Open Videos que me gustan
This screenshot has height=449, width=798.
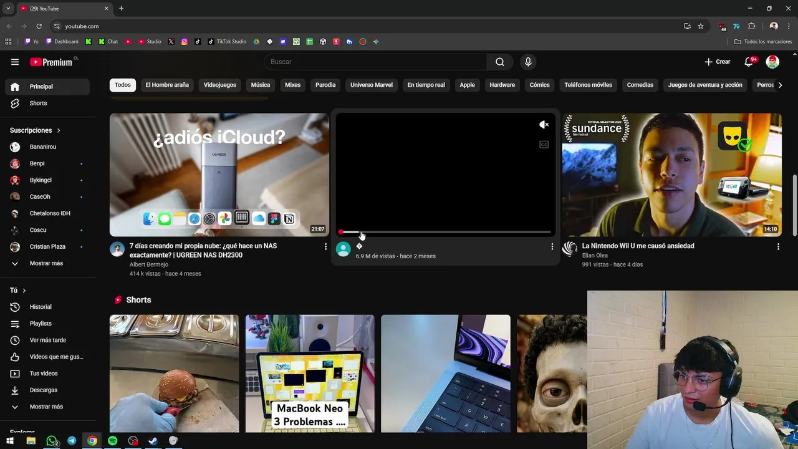click(47, 357)
